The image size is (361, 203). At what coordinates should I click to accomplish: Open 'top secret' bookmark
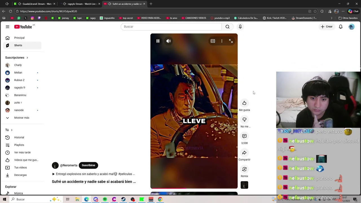(x=126, y=18)
